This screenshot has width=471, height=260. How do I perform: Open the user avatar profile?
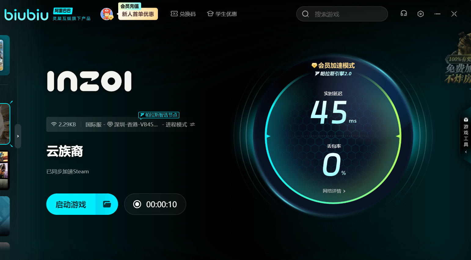click(x=107, y=14)
